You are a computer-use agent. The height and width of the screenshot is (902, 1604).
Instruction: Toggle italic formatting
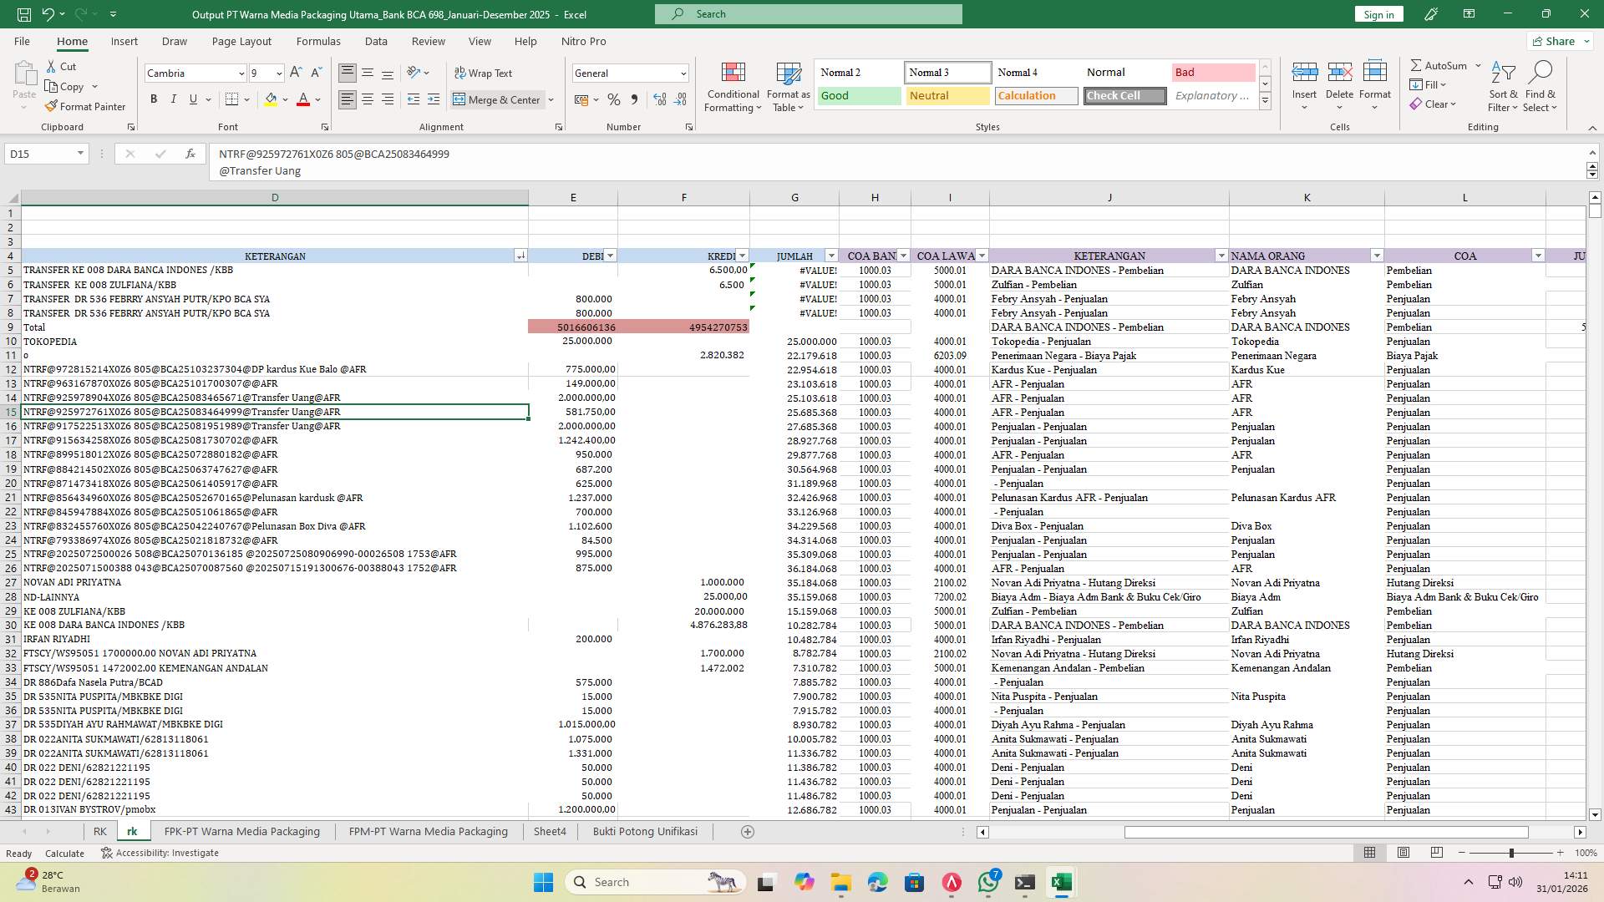tap(174, 99)
